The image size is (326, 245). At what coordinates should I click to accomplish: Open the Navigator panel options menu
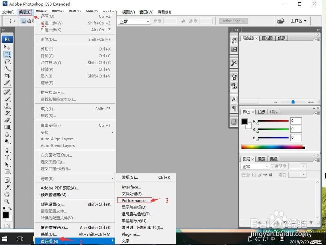coord(317,39)
